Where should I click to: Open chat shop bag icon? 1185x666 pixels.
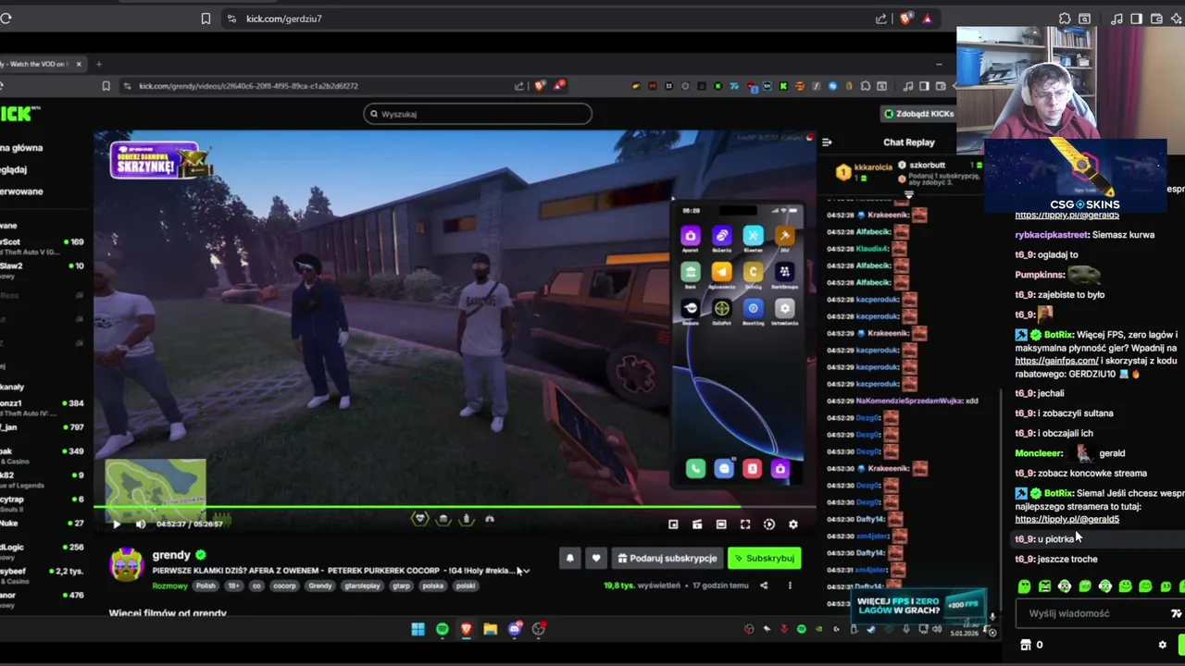pyautogui.click(x=1026, y=645)
